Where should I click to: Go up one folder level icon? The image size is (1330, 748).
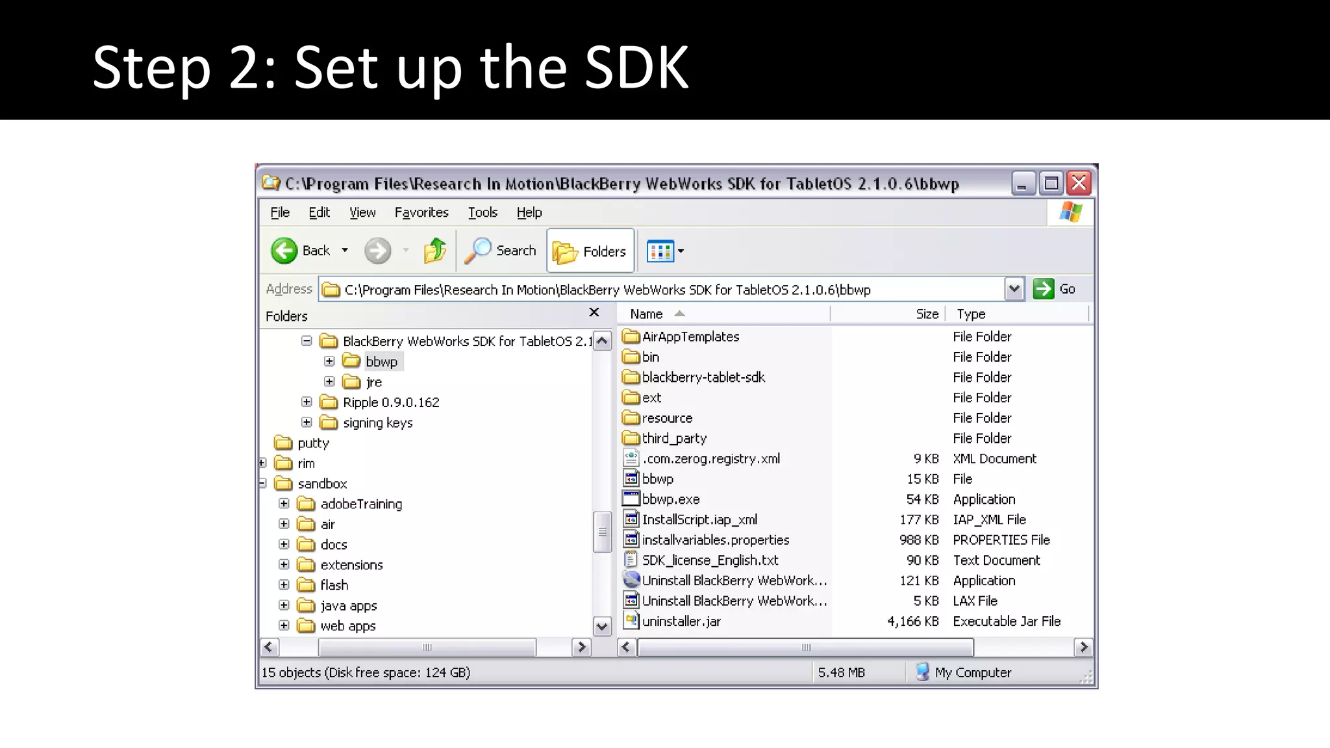tap(435, 251)
